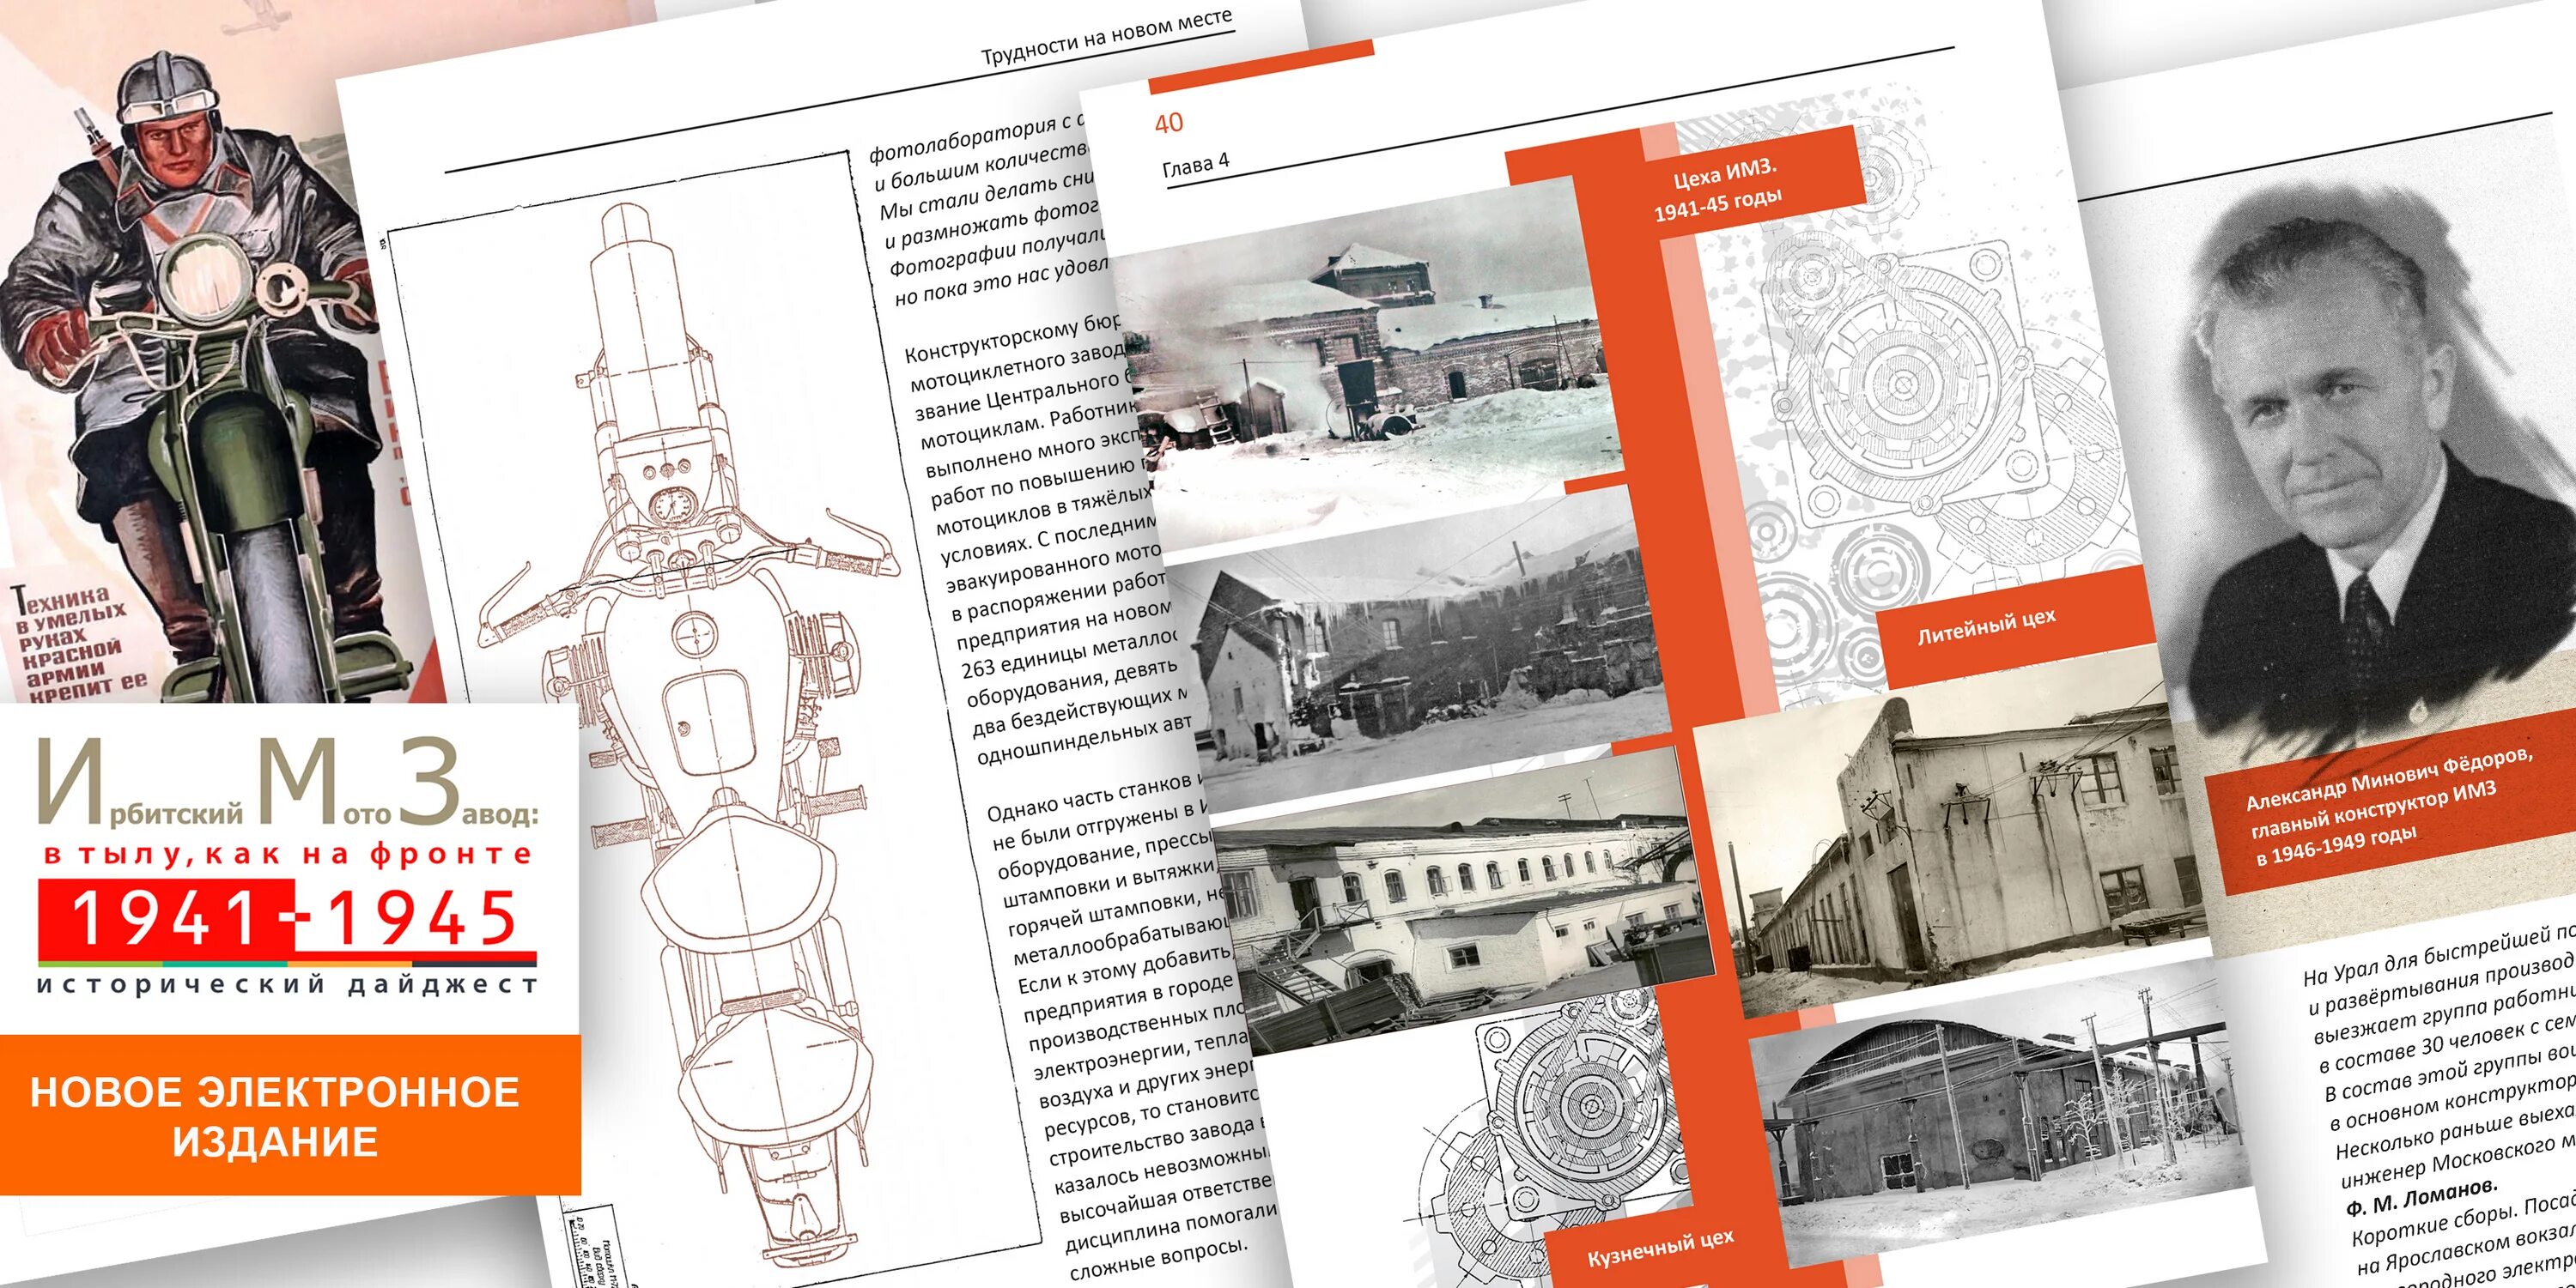Click the 'в тылу, как на фронте' red text
This screenshot has height=1288, width=2576.
tap(288, 855)
